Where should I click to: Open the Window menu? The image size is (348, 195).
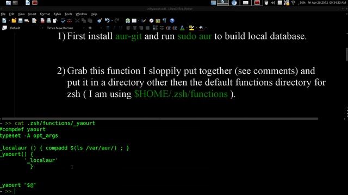pyautogui.click(x=81, y=14)
